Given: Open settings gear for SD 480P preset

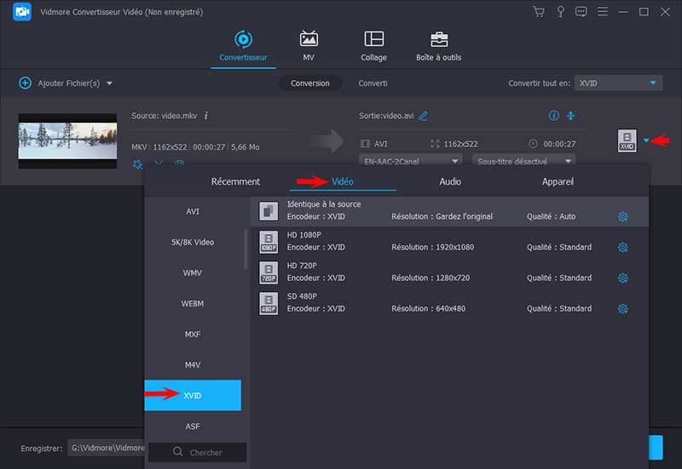Looking at the screenshot, I should 622,309.
